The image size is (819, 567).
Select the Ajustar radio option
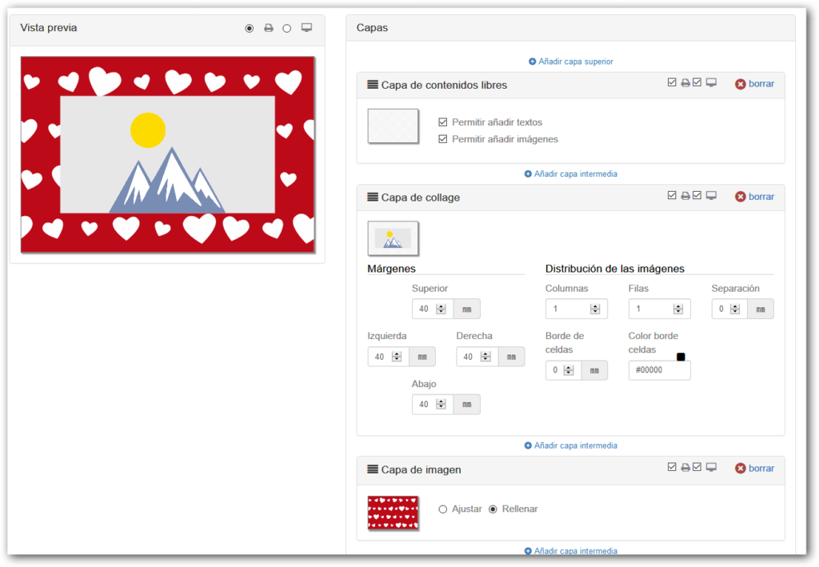tap(443, 509)
